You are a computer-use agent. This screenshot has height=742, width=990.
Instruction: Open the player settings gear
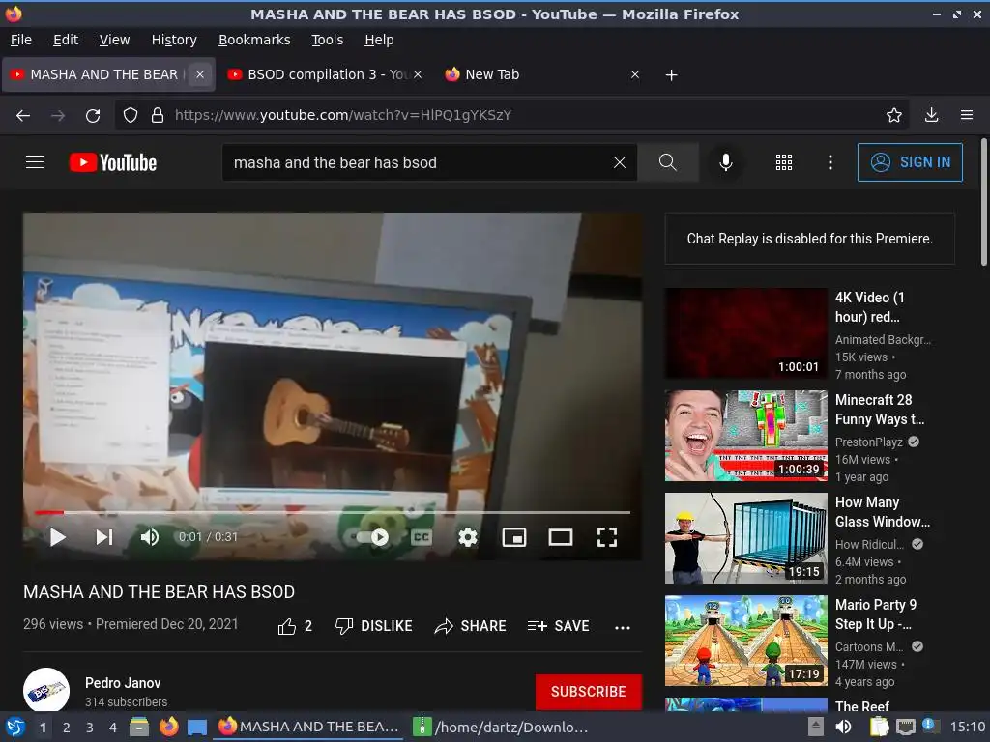pyautogui.click(x=468, y=537)
